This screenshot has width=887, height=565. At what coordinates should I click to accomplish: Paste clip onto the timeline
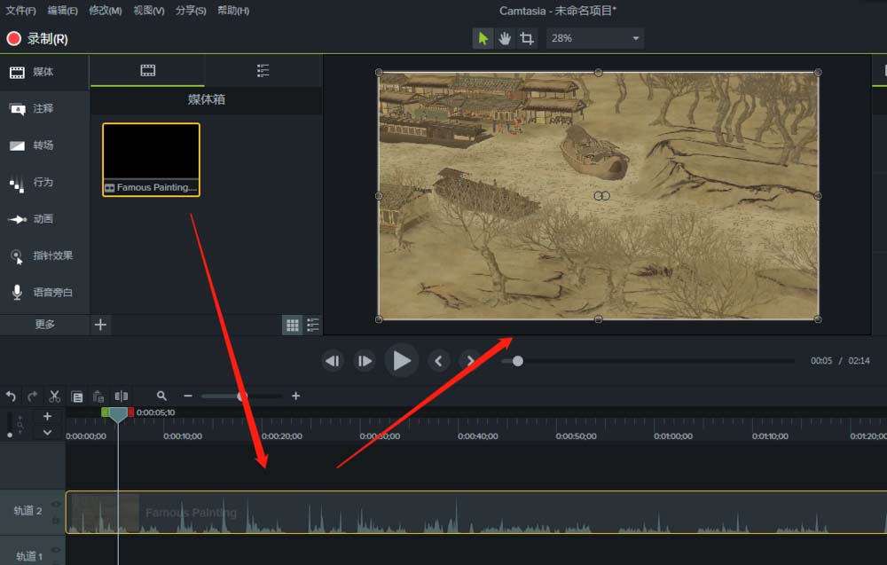point(98,396)
